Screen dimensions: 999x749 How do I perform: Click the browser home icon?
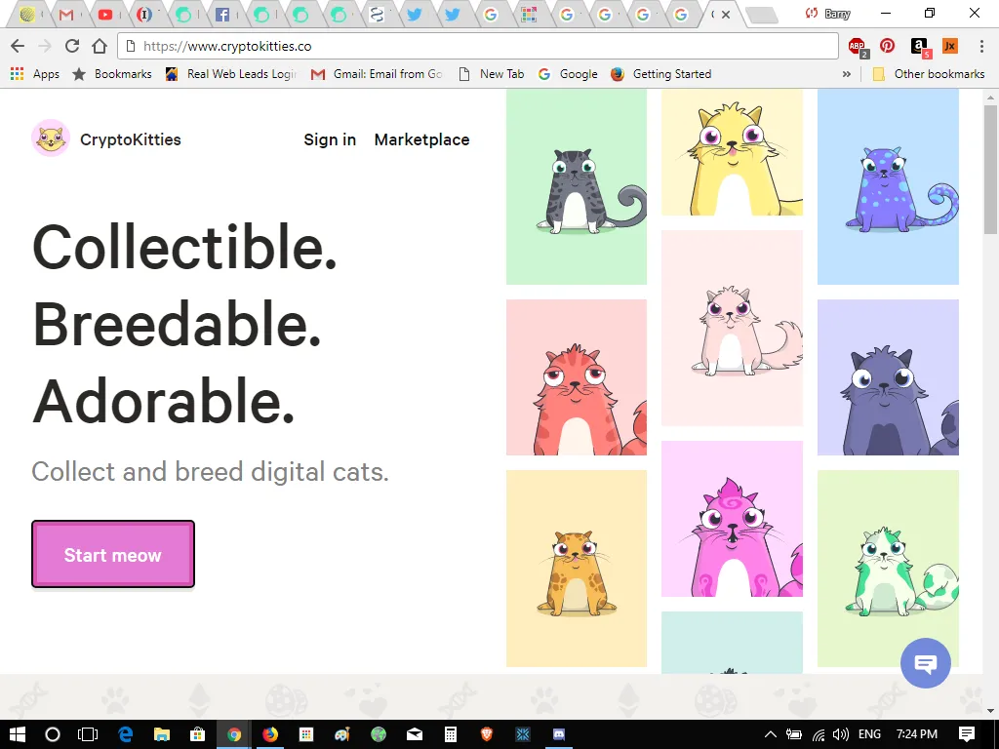pyautogui.click(x=100, y=46)
